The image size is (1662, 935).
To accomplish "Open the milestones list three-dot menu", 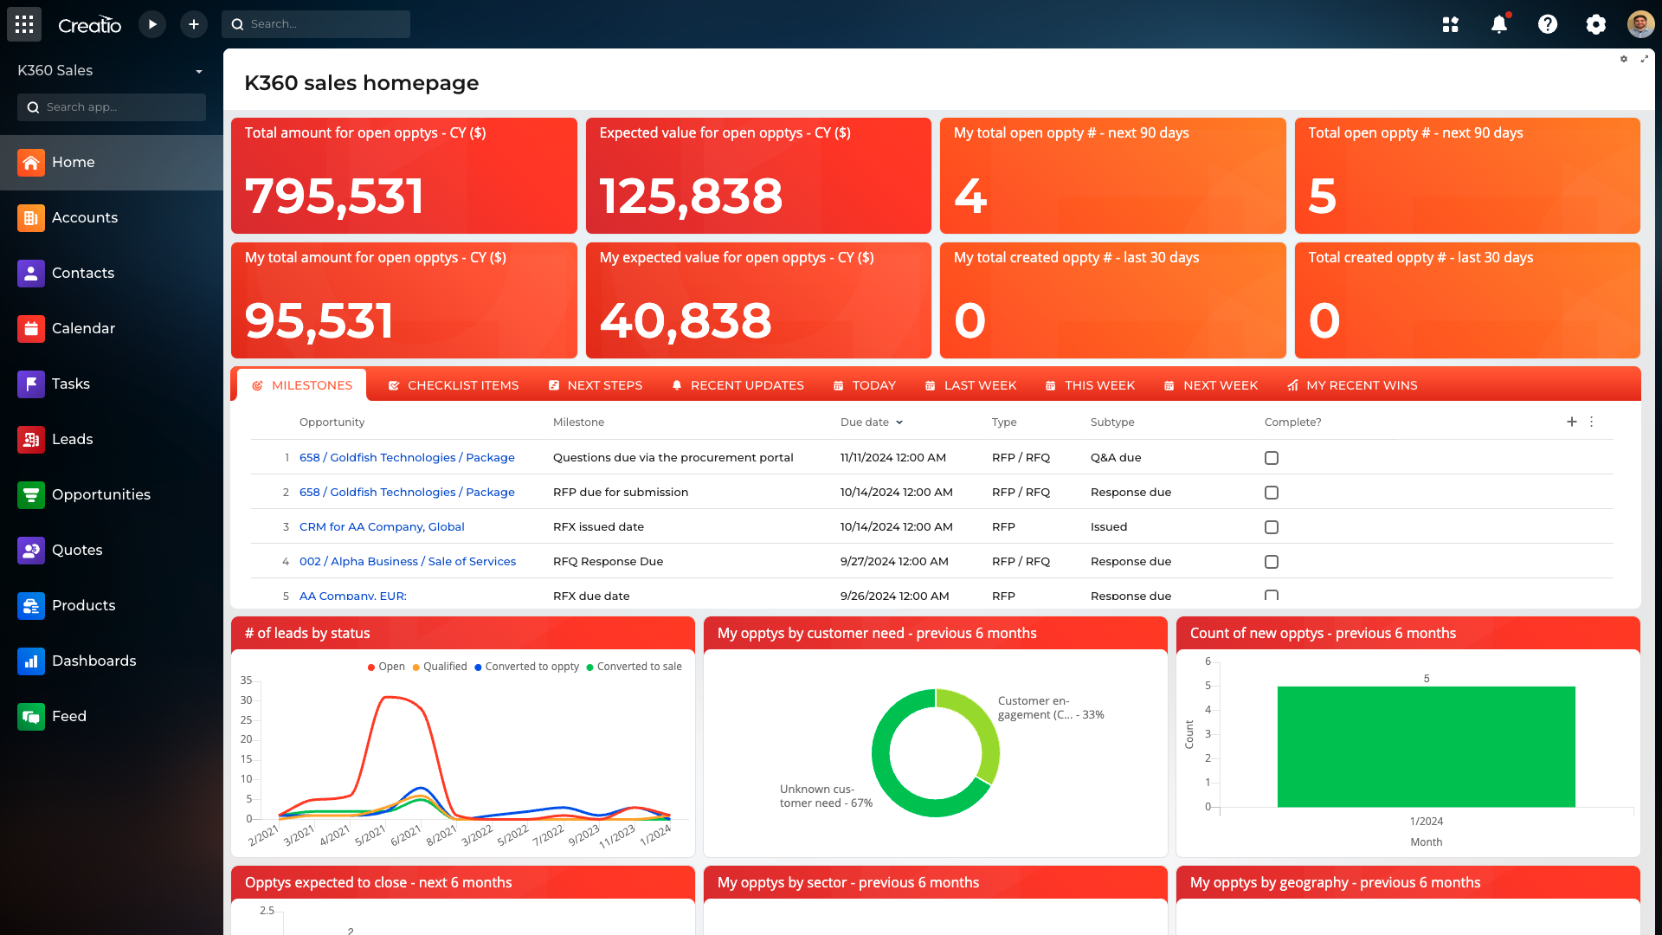I will pyautogui.click(x=1592, y=422).
